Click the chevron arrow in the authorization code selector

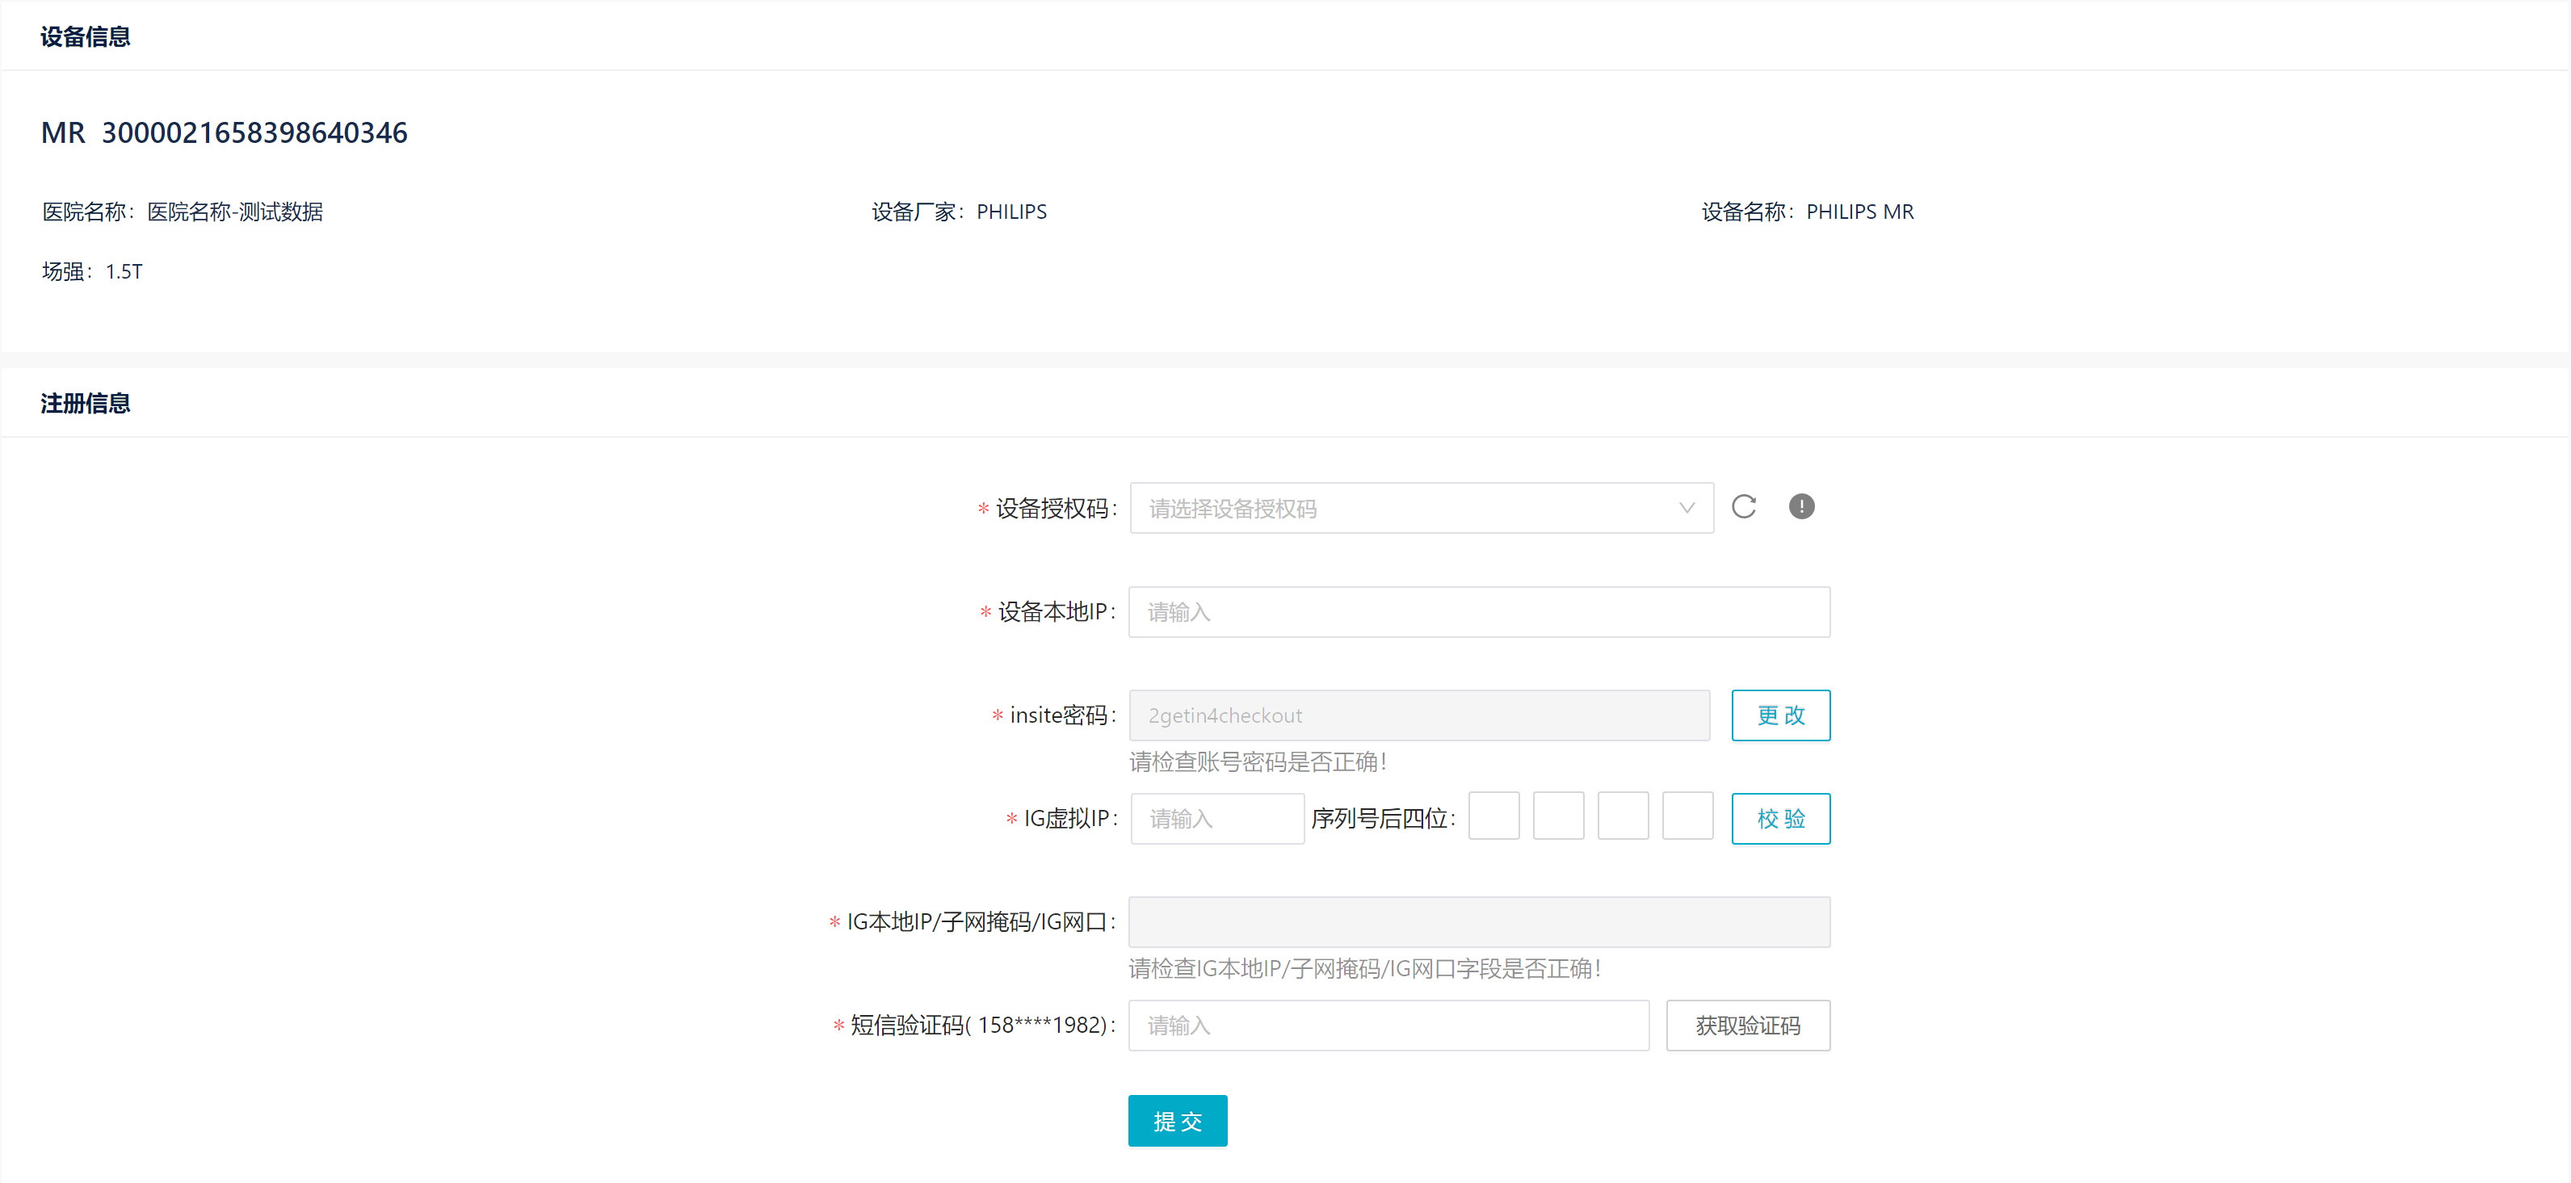click(x=1686, y=508)
